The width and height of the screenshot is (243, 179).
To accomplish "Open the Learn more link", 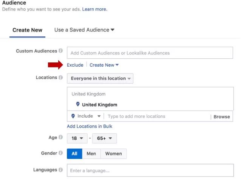I will point(95,9).
